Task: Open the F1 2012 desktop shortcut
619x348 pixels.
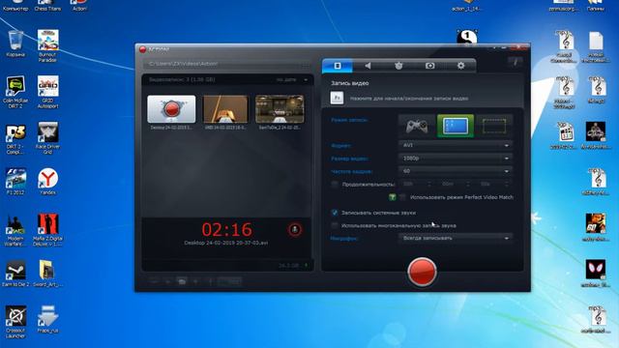Action: (x=15, y=182)
